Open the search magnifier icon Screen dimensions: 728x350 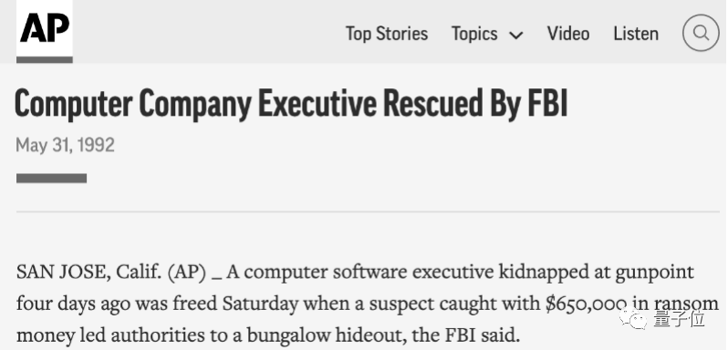click(x=701, y=33)
